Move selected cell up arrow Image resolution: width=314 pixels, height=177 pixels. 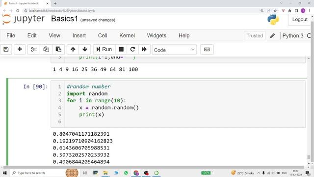73,49
